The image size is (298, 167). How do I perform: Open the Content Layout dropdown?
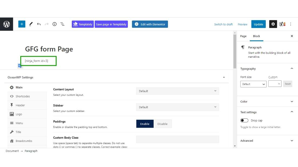point(177,91)
